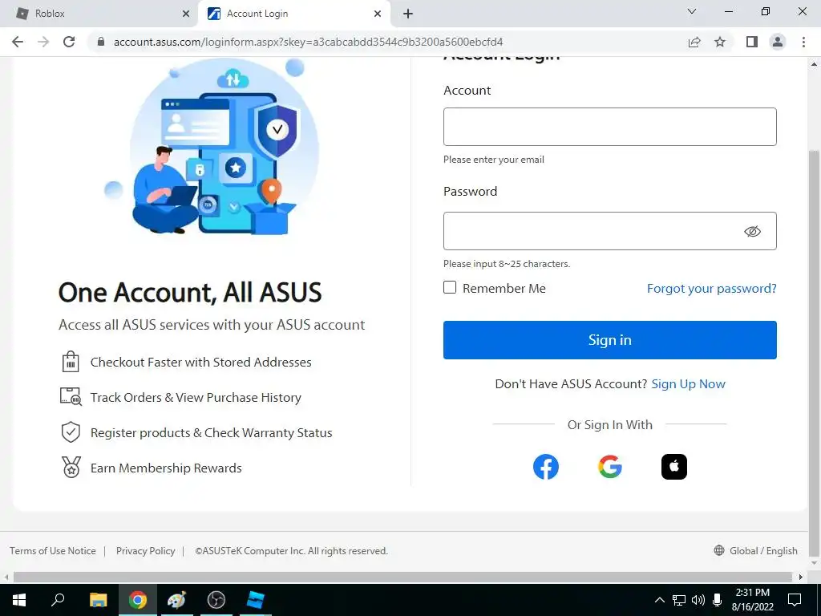Open Windows taskbar search
The width and height of the screenshot is (821, 616).
click(x=58, y=600)
